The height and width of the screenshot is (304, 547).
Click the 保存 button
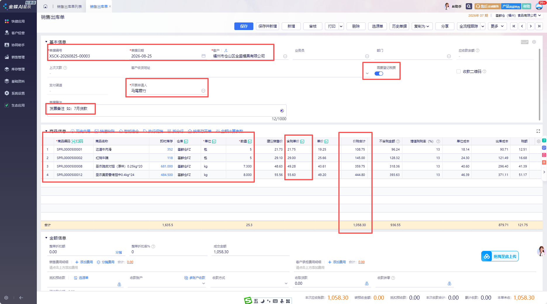(244, 26)
